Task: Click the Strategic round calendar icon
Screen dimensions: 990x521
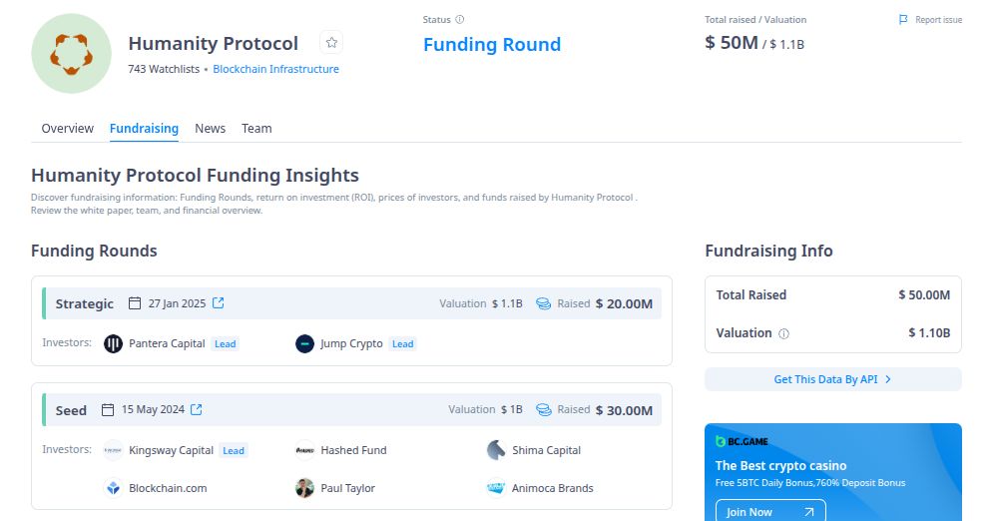Action: 135,303
